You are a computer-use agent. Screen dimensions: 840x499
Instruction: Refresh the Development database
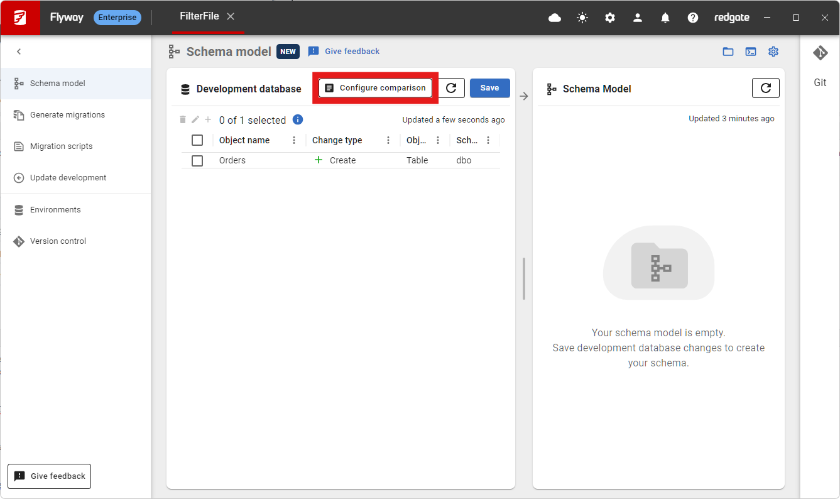coord(451,88)
